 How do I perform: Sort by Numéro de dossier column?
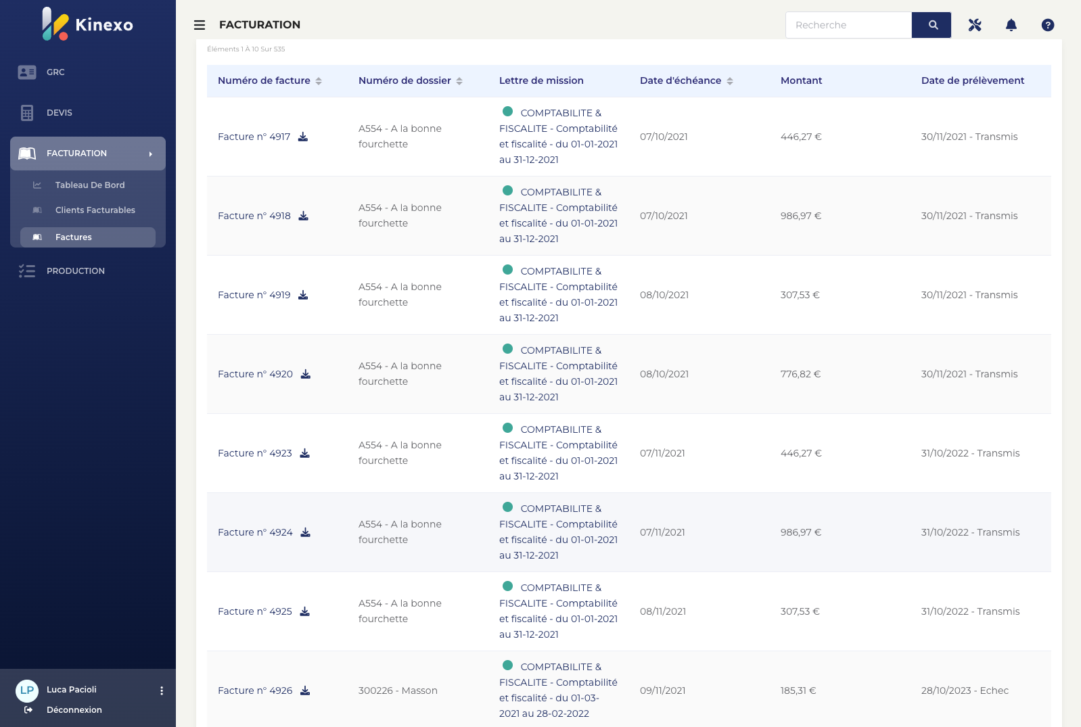(459, 81)
